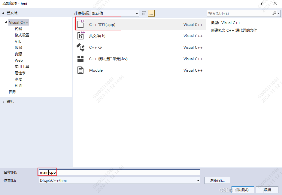Collapse the 已安装 section
Screen dimensions: 282x195
click(x=3, y=13)
